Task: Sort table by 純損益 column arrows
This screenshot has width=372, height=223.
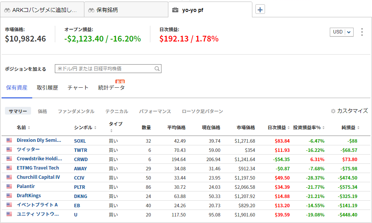Action: pos(358,128)
